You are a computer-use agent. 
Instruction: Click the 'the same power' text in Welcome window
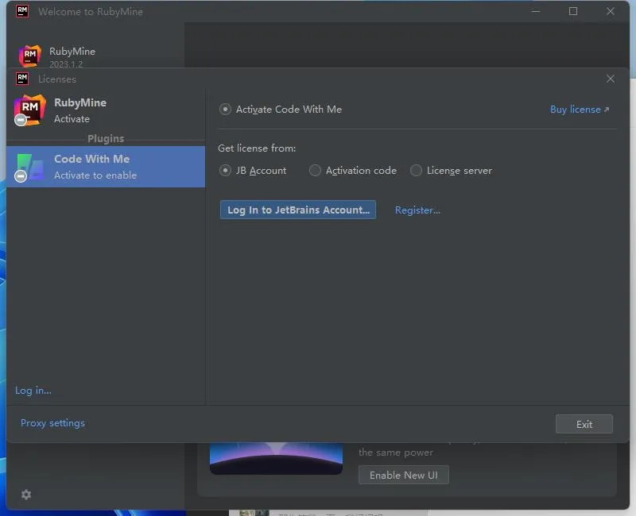(x=395, y=452)
